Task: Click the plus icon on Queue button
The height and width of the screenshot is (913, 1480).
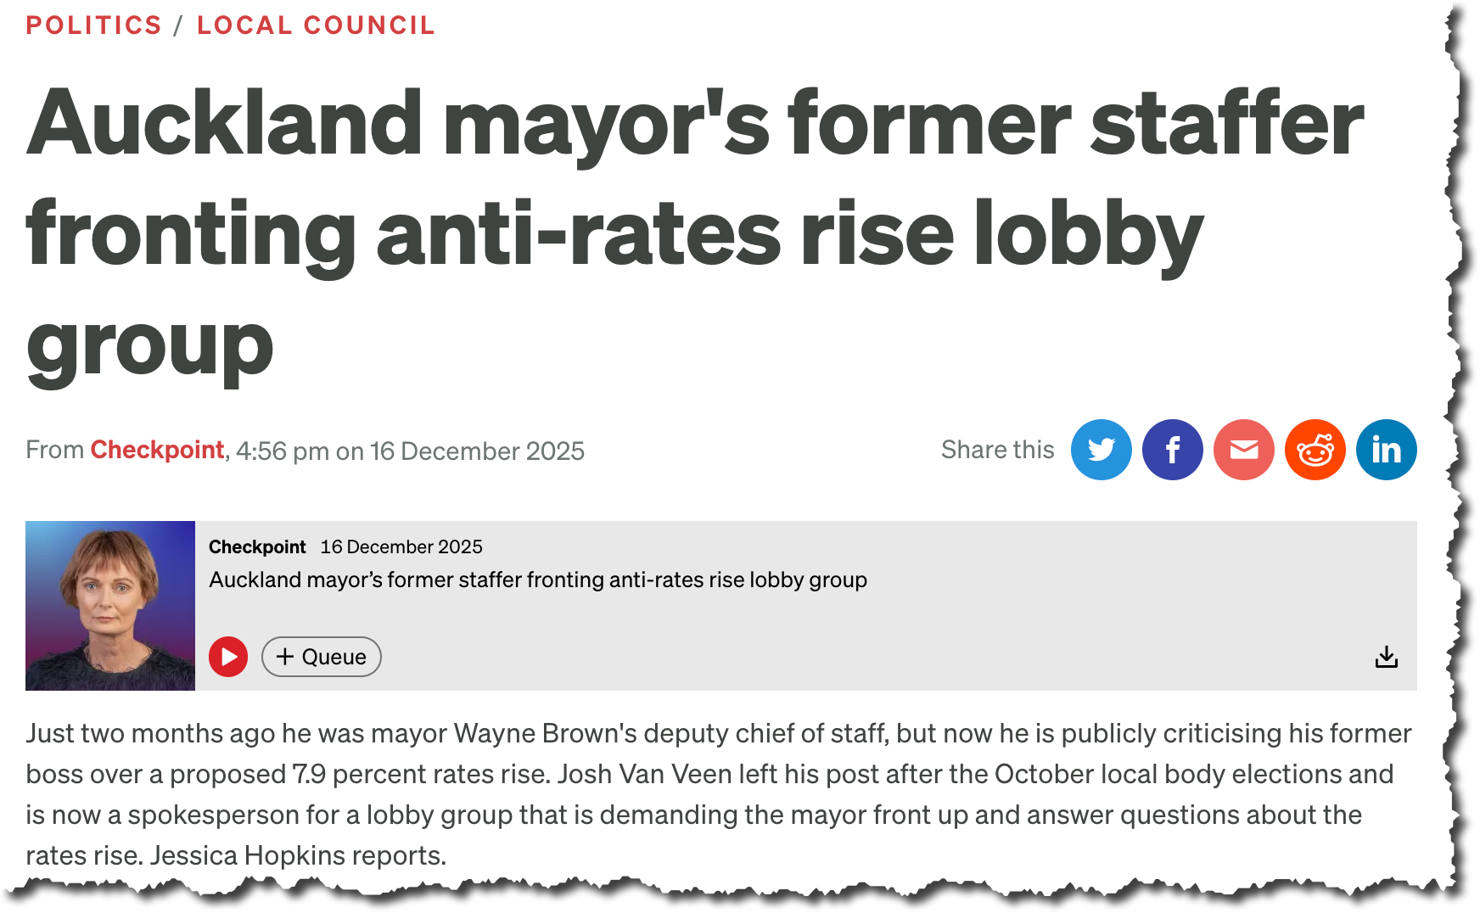Action: click(x=285, y=657)
